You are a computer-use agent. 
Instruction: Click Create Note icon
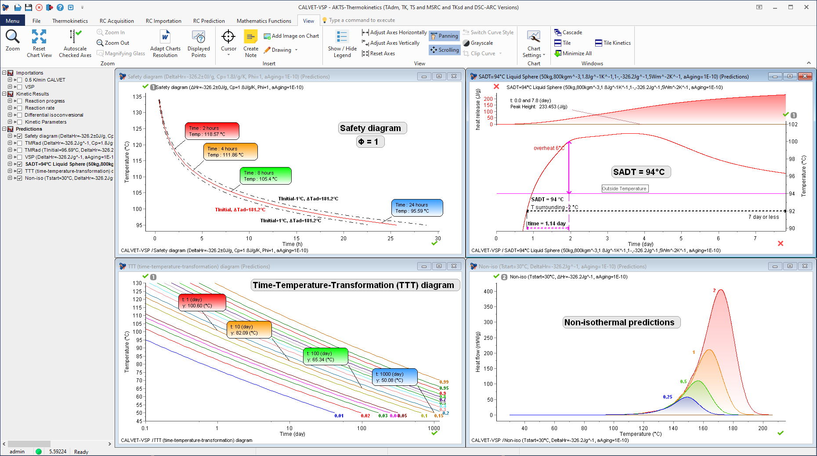pyautogui.click(x=251, y=37)
